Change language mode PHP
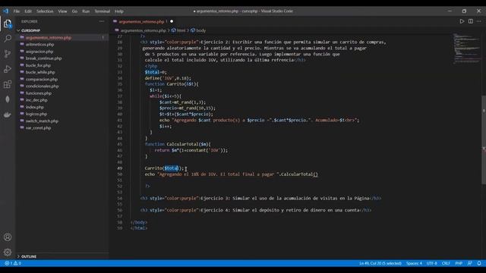This screenshot has width=486, height=273. 459,263
